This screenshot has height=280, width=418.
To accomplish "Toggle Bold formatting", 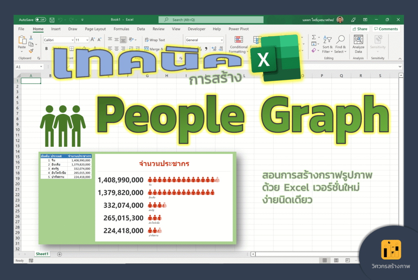I will [x=47, y=49].
